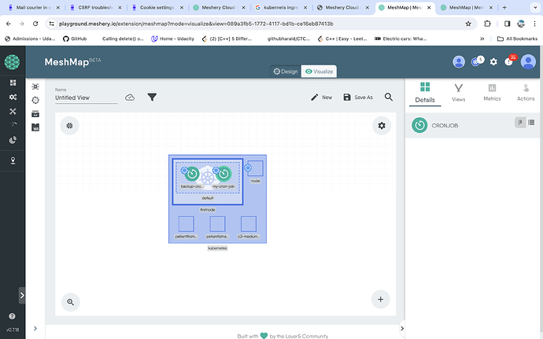Click the zoom magnifier button on canvas
This screenshot has height=339, width=543.
[71, 302]
